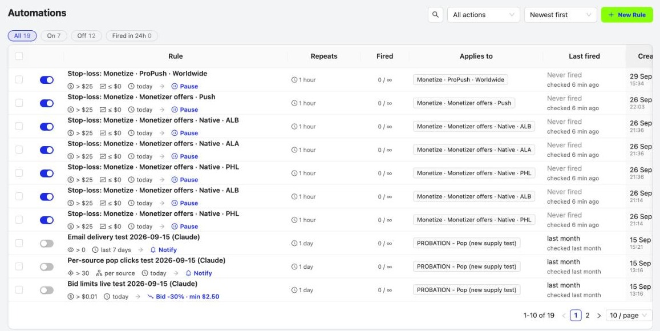This screenshot has height=331, width=660.
Task: Open the 'Per-source pop clicks test 2026-09-15 (Claude)' rule name
Action: (147, 260)
